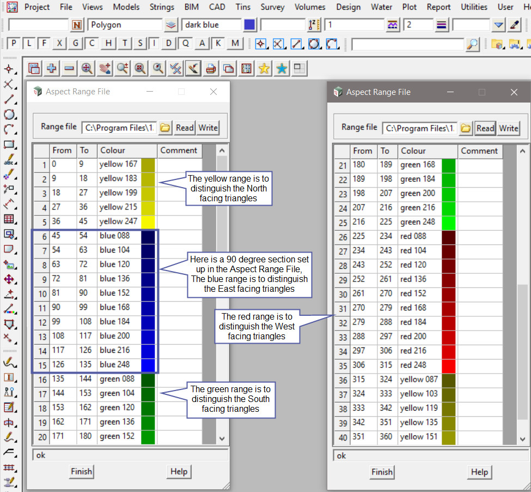Open the Survey menu
Screen dimensions: 531x492
tap(272, 7)
